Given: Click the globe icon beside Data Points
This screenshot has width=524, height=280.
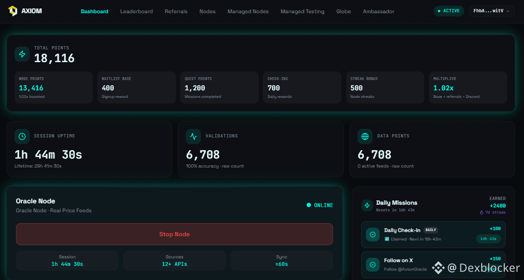Looking at the screenshot, I should tap(365, 136).
